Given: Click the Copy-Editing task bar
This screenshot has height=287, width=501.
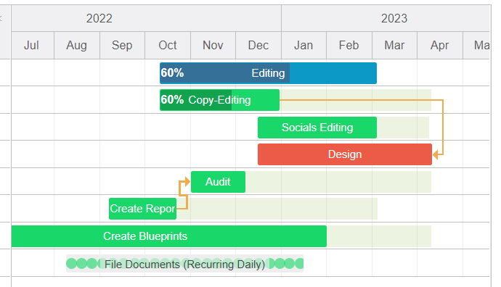Looking at the screenshot, I should coord(219,100).
